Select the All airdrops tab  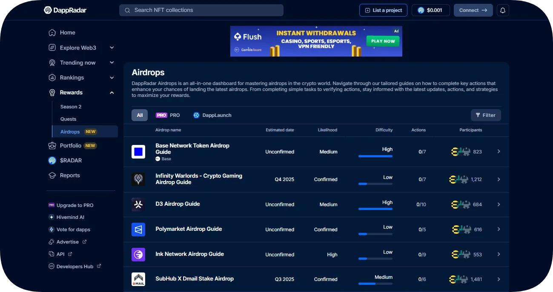140,115
